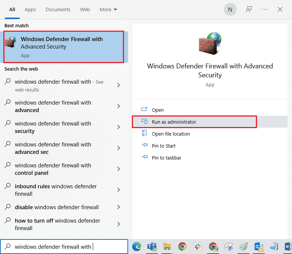
Task: Open Snipping Tool from the taskbar
Action: (229, 247)
